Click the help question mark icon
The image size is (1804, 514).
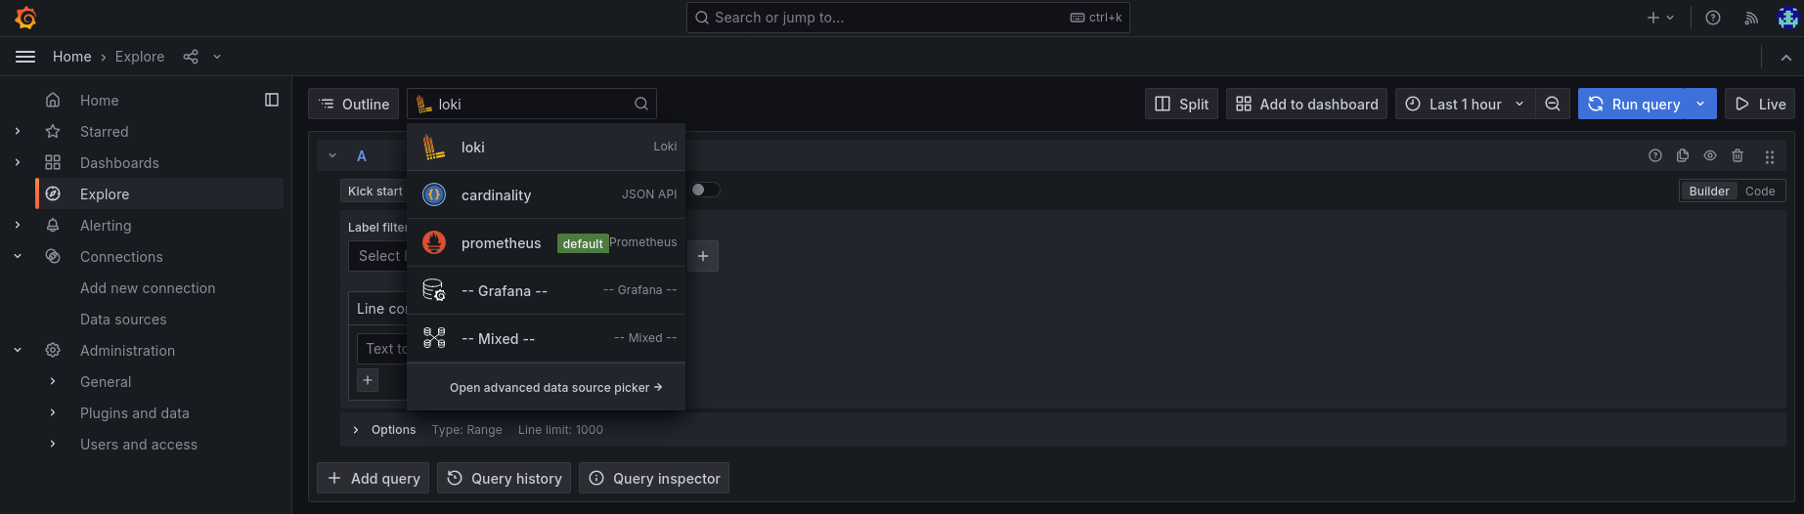click(x=1713, y=18)
